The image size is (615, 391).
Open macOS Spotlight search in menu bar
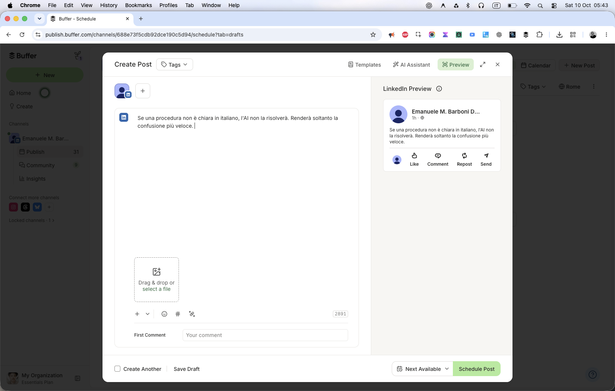(x=540, y=5)
